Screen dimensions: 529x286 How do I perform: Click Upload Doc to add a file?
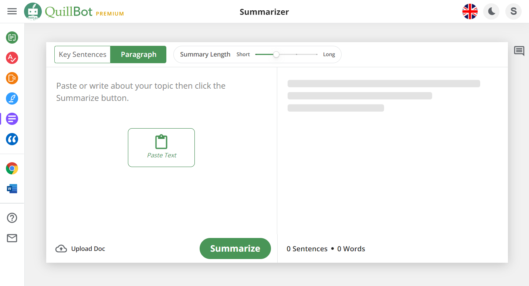coord(80,248)
